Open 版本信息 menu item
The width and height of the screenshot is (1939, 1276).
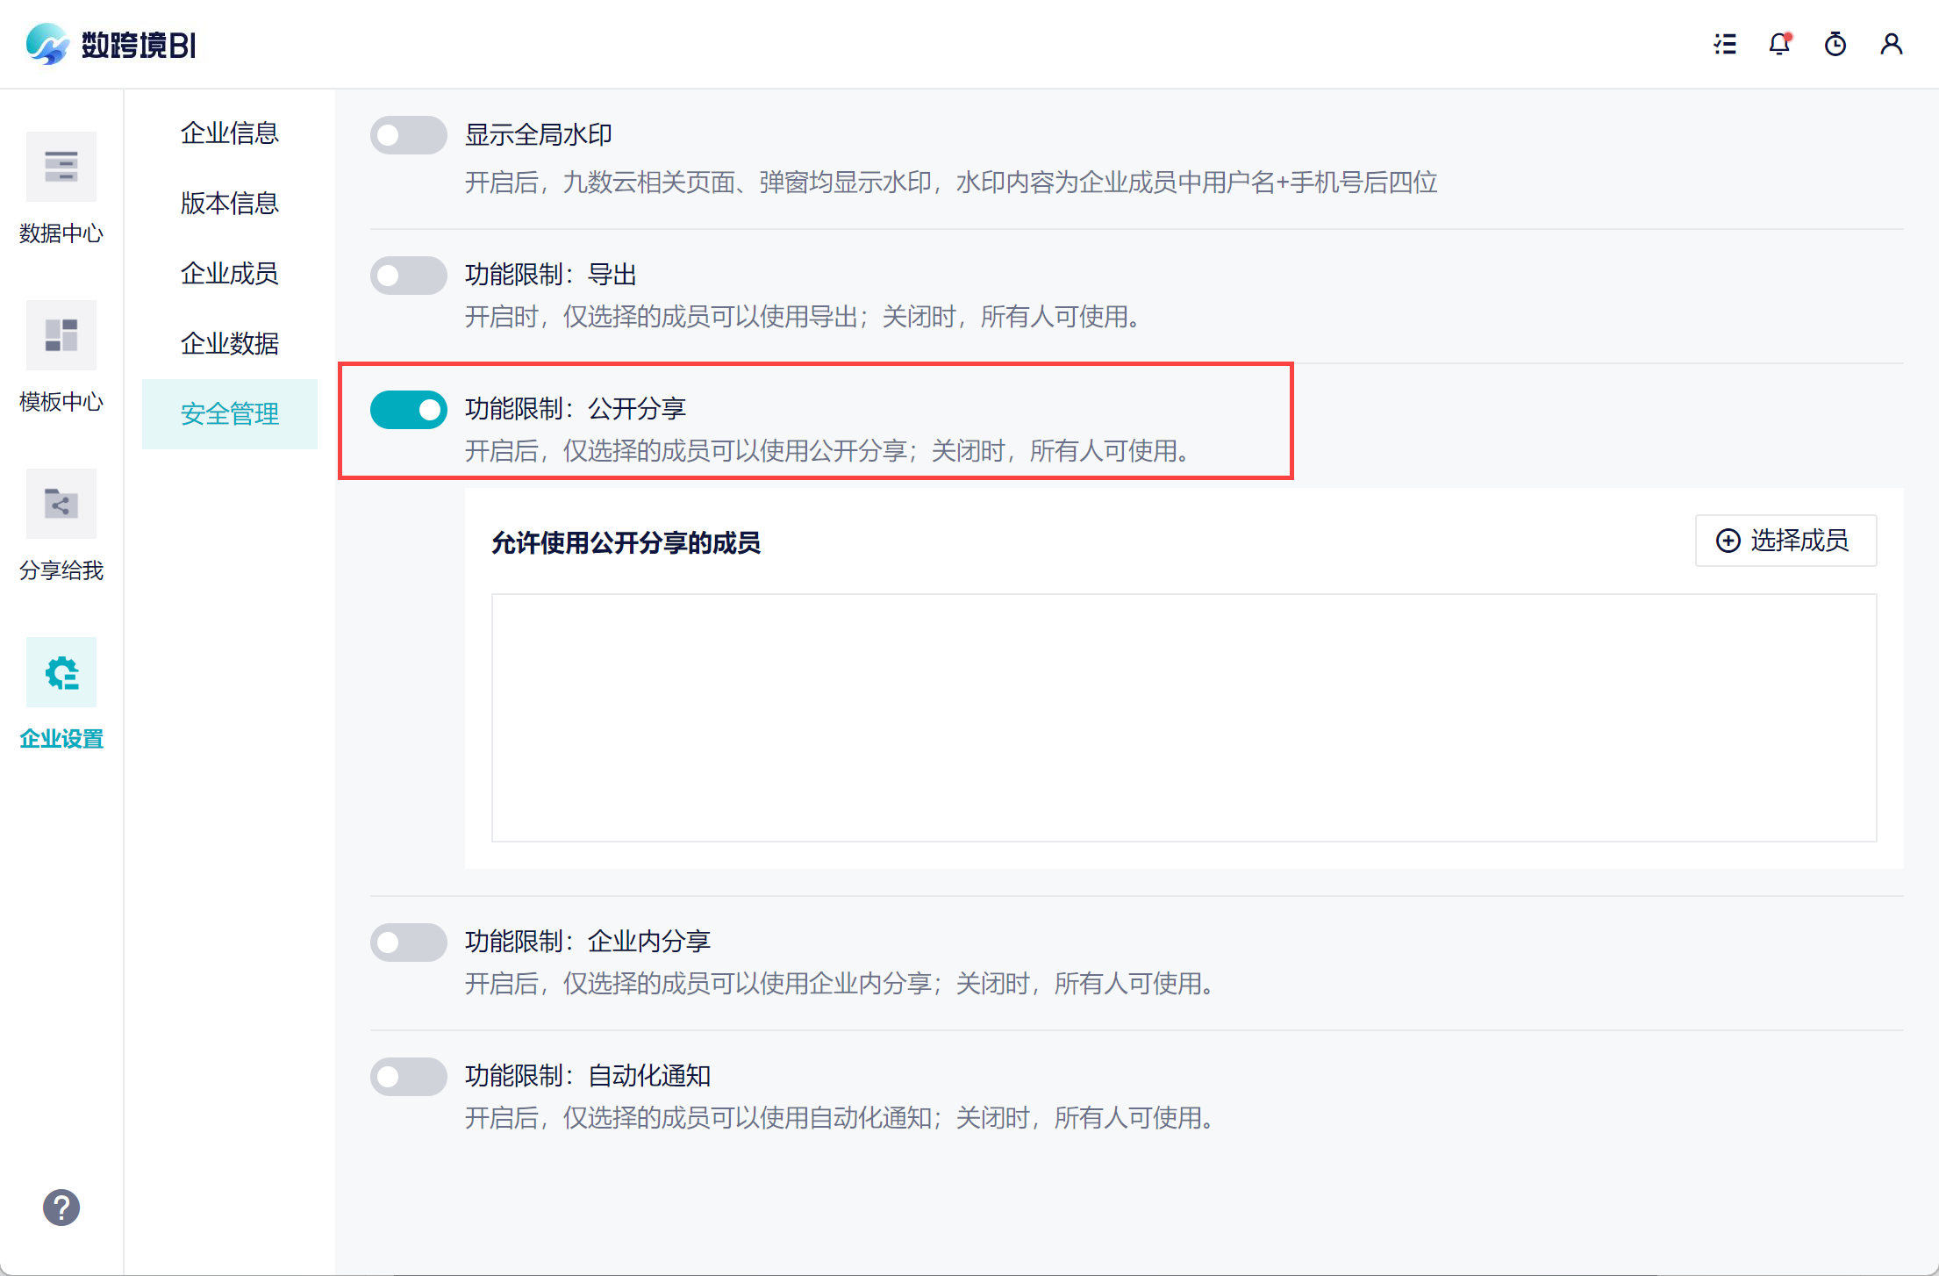point(229,204)
